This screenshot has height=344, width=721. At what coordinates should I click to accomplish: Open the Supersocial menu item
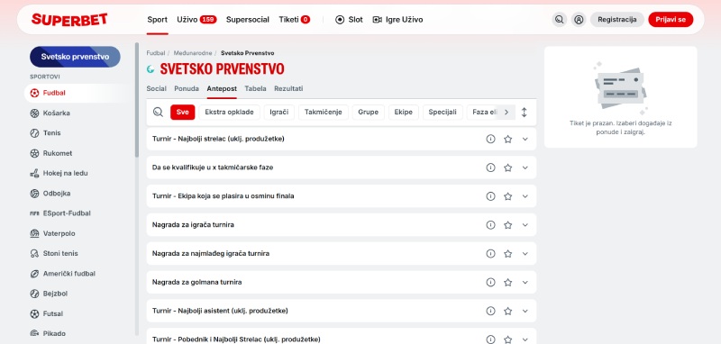click(247, 20)
